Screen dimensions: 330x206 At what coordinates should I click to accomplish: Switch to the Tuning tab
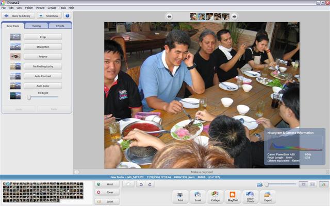pos(36,26)
